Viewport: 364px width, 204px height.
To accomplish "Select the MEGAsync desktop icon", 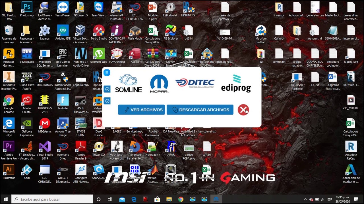I will [x=45, y=126].
